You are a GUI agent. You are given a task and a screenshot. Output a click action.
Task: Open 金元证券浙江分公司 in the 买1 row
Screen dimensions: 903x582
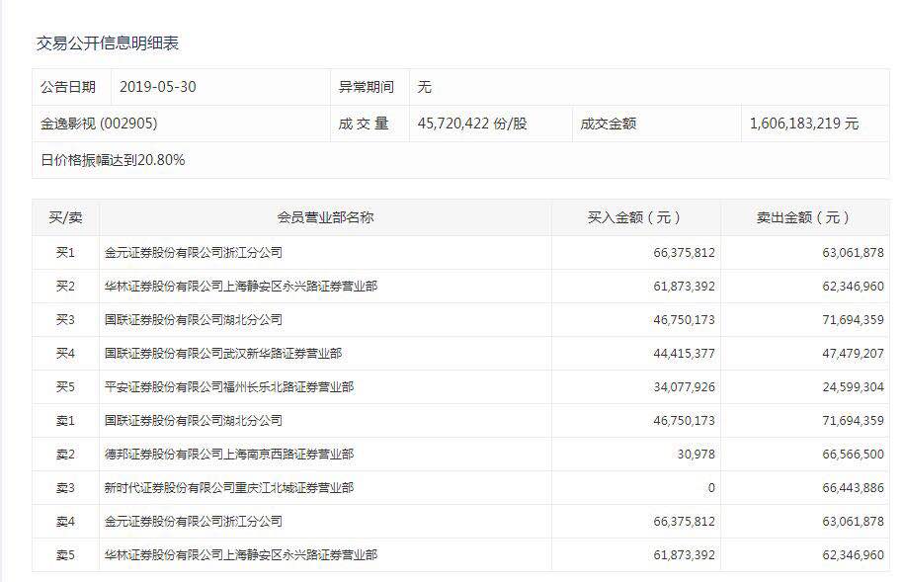[194, 253]
